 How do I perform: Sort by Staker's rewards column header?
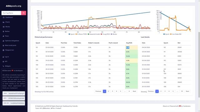tap(94, 43)
